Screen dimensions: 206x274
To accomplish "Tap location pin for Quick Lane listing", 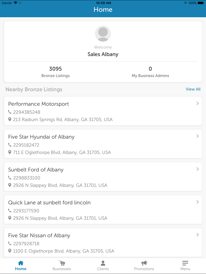I will click(10, 218).
